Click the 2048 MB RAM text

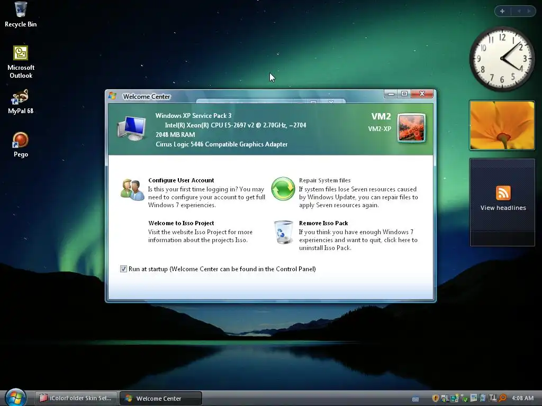175,135
